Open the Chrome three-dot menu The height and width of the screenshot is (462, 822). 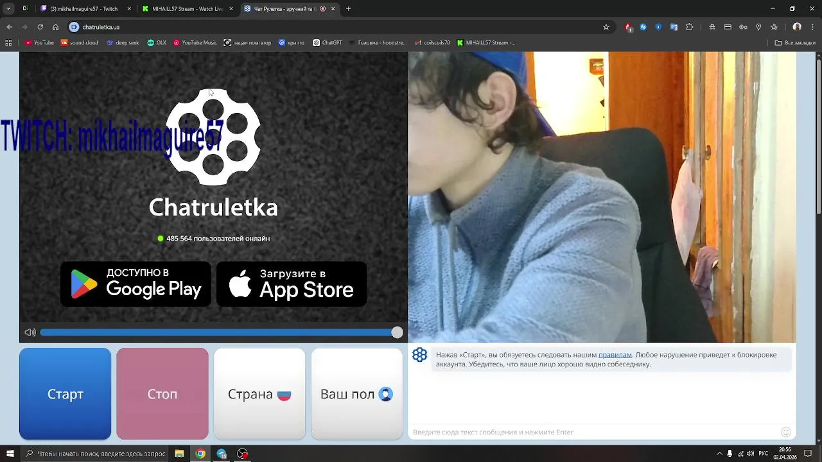tap(813, 27)
